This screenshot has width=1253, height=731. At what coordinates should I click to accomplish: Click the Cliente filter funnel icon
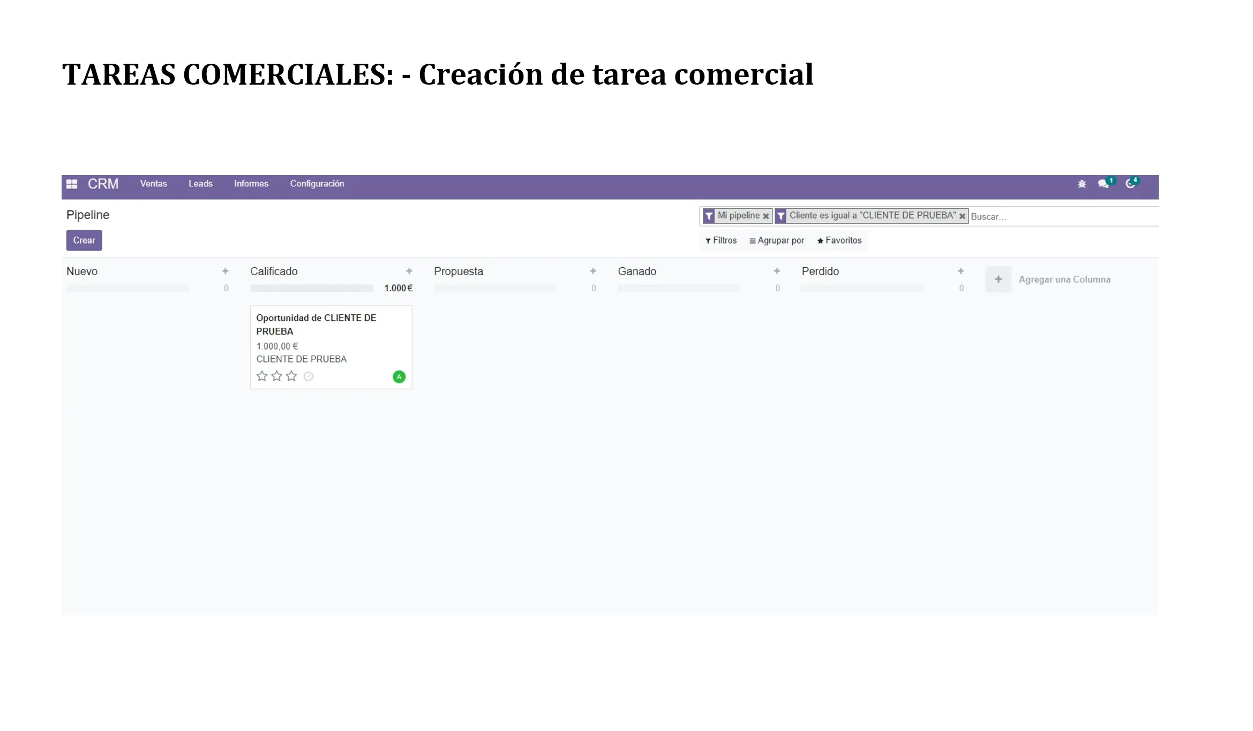pos(781,216)
